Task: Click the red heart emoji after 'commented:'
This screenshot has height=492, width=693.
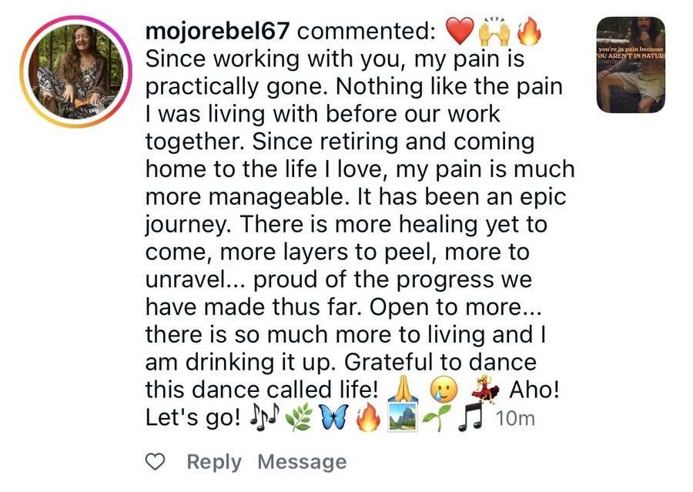Action: (x=459, y=31)
